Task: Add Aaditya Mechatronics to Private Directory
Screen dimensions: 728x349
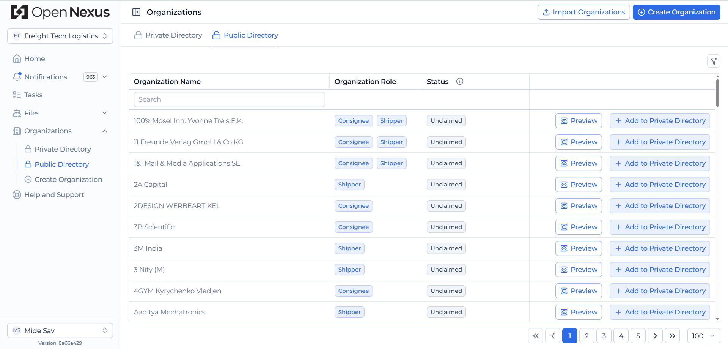Action: click(660, 312)
